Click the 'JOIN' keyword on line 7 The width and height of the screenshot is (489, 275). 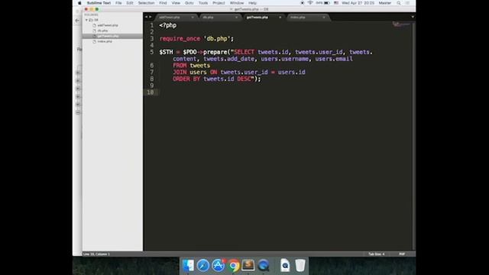point(180,72)
